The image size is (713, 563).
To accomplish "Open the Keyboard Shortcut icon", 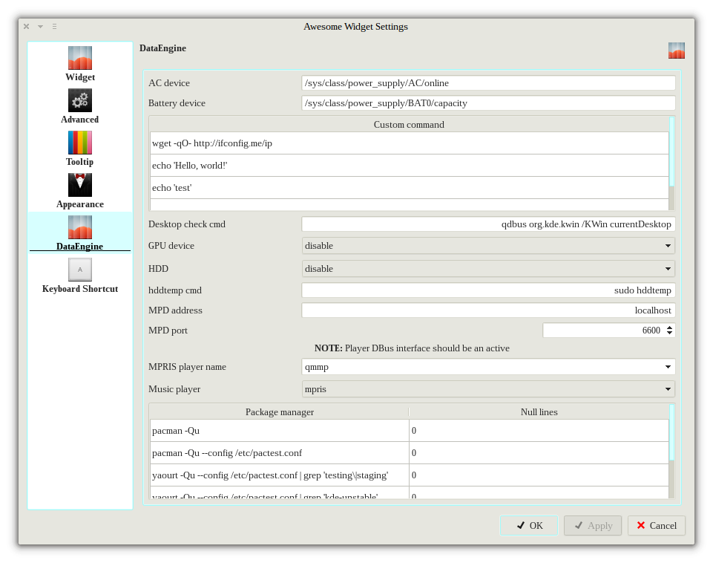I will tap(80, 270).
